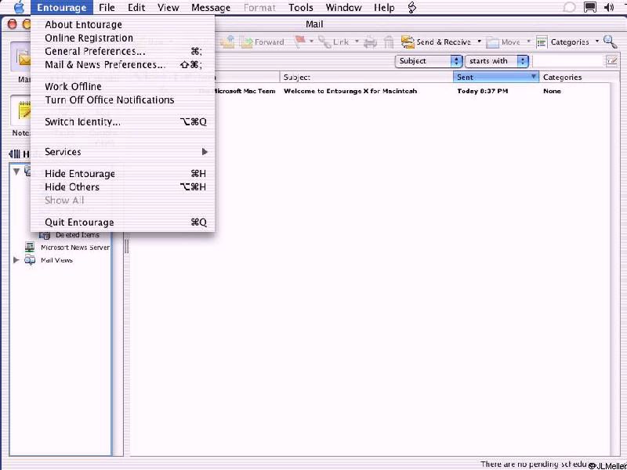The image size is (627, 470).
Task: Open the Welcome to Entourage X message
Action: tap(350, 91)
